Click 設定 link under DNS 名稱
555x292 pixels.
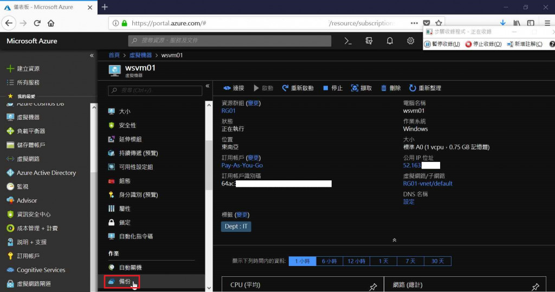[409, 202]
